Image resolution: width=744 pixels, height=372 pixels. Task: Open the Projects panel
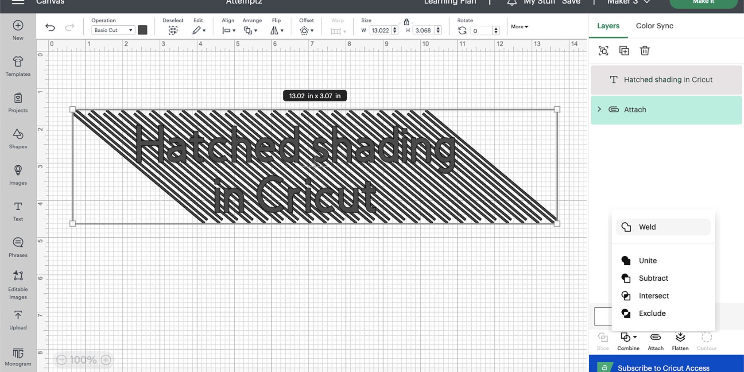(18, 103)
